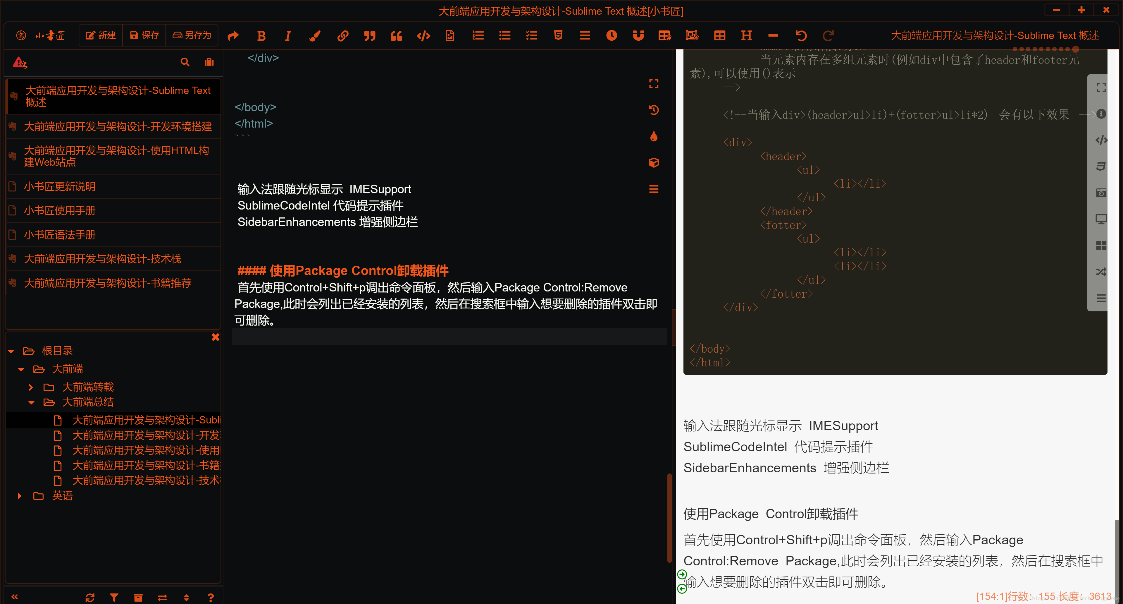Click the 新建 button
1123x604 pixels.
tap(101, 35)
